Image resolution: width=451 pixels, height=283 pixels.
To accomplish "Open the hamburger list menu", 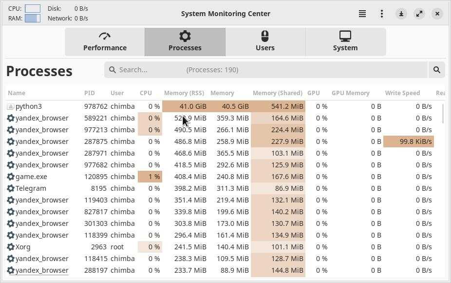I will point(362,14).
